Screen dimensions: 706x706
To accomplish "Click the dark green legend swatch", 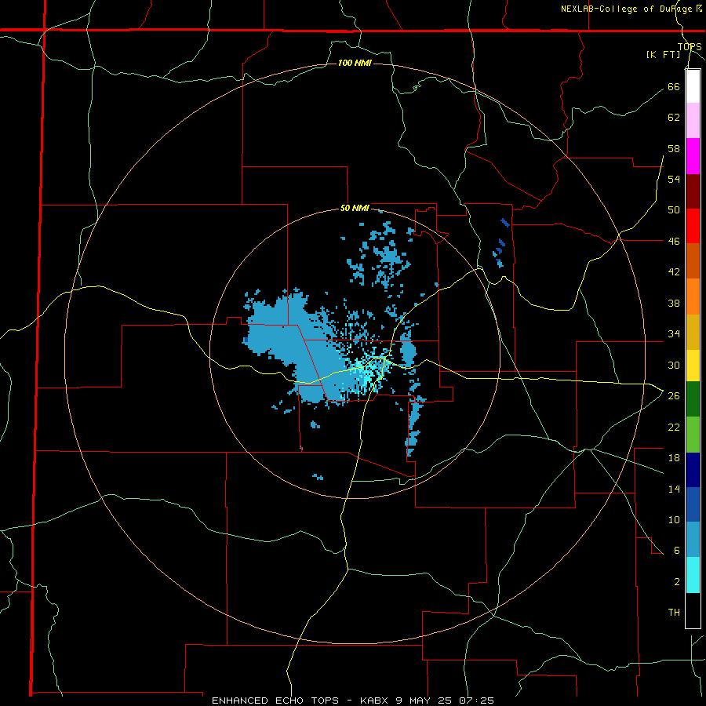I will [x=693, y=399].
